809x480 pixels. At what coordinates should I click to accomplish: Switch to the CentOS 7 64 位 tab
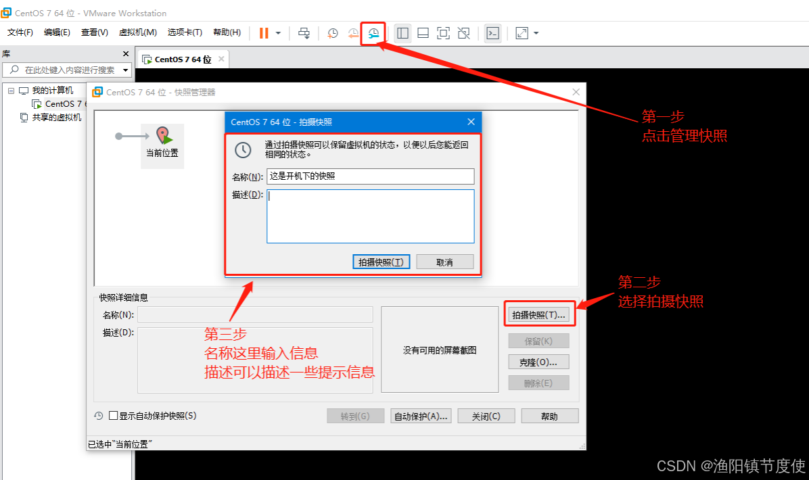pos(183,59)
